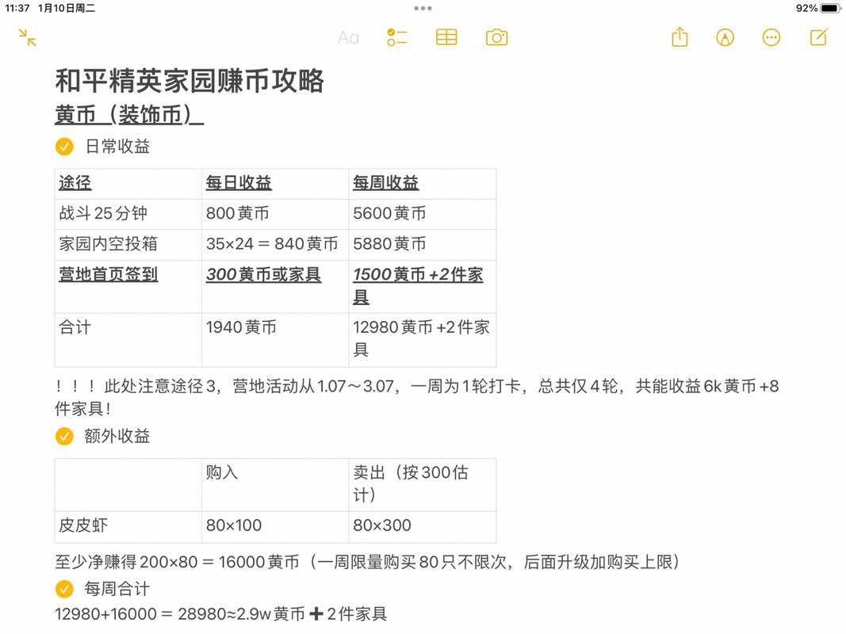The width and height of the screenshot is (846, 634).
Task: Tap the 营地首页签到 cell
Action: (128, 286)
